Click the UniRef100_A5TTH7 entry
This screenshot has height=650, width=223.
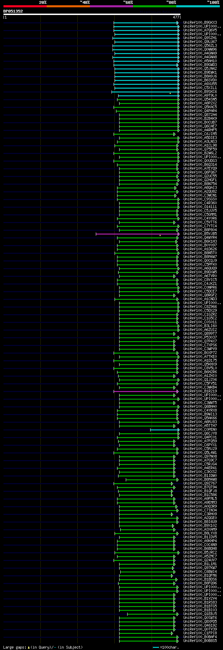200,426
